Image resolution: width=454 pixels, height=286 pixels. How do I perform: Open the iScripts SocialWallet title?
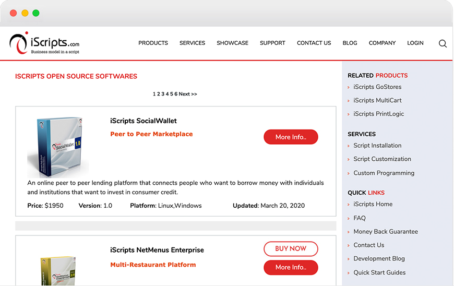click(x=144, y=121)
